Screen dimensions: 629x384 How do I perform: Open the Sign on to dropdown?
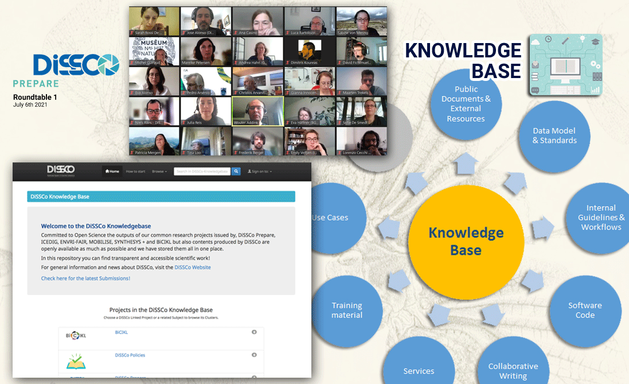[260, 172]
